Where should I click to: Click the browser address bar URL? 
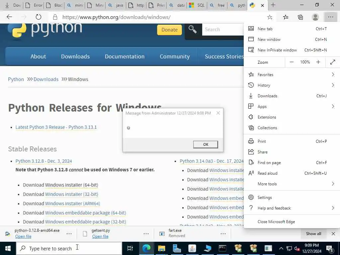116,17
